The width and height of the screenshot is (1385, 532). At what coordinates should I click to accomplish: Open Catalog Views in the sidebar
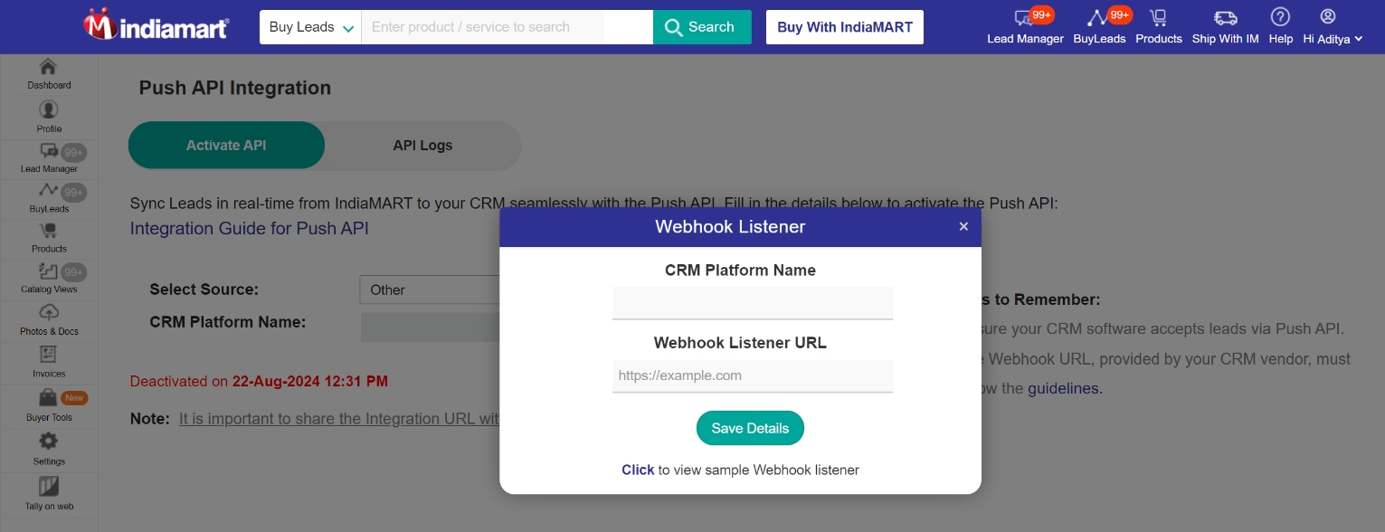pyautogui.click(x=49, y=279)
